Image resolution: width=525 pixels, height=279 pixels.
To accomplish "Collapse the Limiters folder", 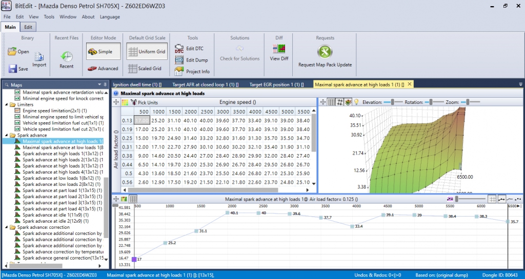I will 7,104.
